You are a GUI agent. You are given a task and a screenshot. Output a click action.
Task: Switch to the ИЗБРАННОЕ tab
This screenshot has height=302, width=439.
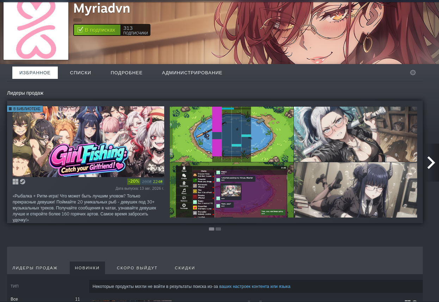(35, 73)
